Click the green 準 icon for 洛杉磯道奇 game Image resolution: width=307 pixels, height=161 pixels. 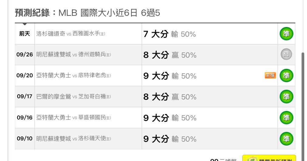tap(286, 34)
